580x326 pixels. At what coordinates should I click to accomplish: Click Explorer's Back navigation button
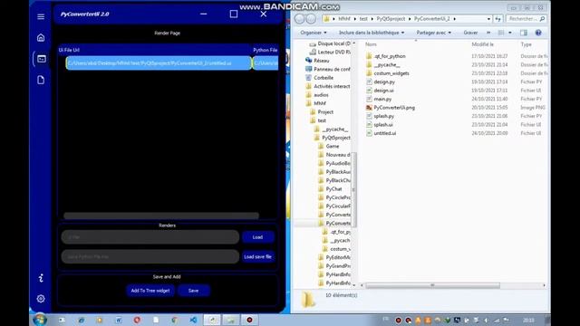click(300, 18)
